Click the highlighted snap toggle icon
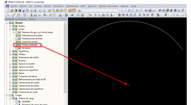 pyautogui.click(x=167, y=11)
